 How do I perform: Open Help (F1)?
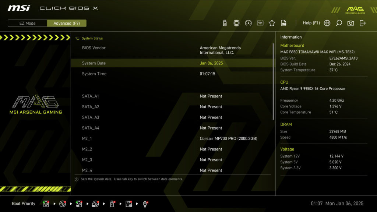pos(311,23)
